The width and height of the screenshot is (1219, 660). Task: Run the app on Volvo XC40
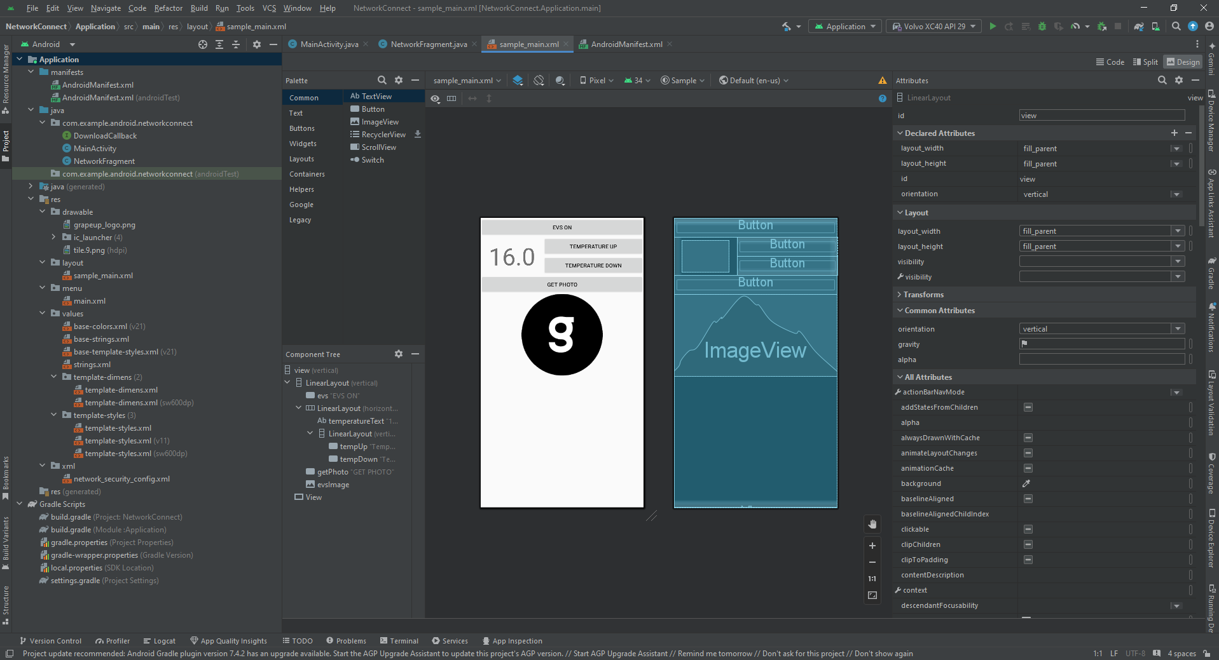(x=992, y=26)
